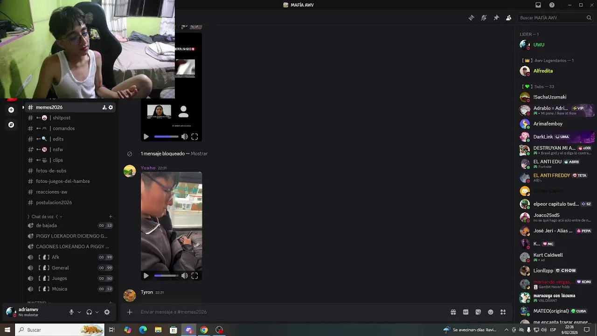This screenshot has height=336, width=597.
Task: Join CAGONES LOKEANDO A PIGGY voice channel
Action: point(70,246)
